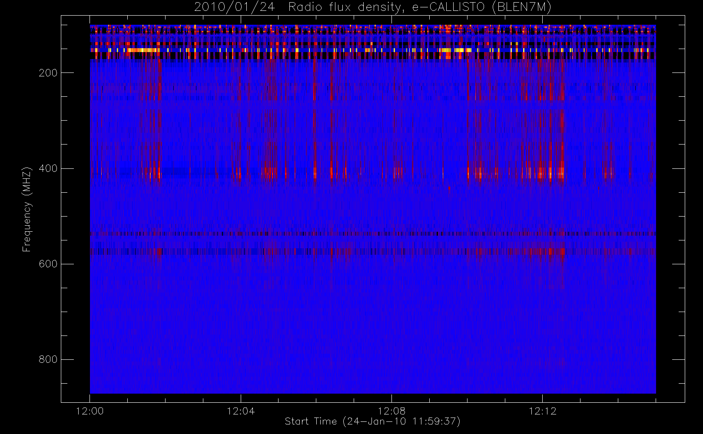
Task: Click the '12:04' time axis label
Action: 241,411
